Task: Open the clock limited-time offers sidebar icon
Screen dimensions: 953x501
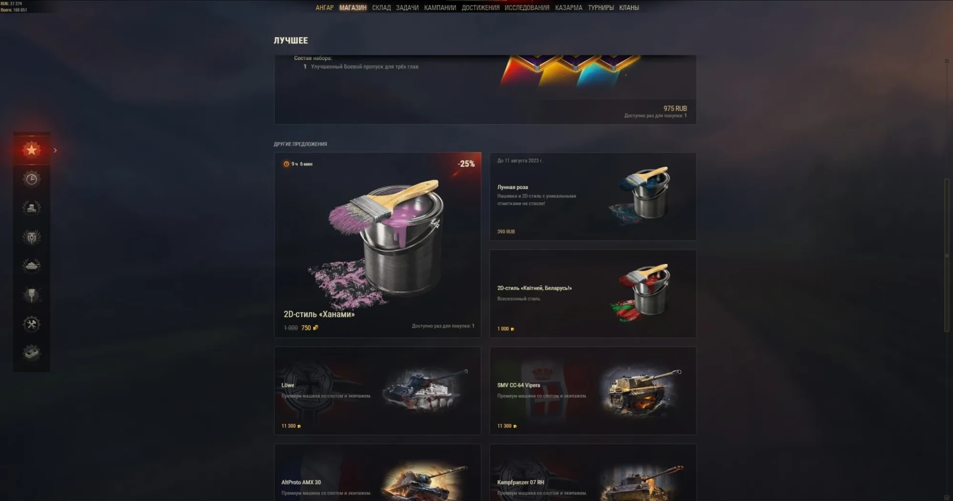Action: (31, 179)
